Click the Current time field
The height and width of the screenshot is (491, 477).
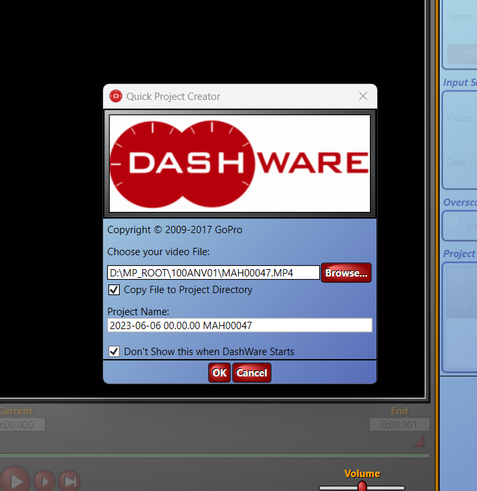pyautogui.click(x=22, y=424)
